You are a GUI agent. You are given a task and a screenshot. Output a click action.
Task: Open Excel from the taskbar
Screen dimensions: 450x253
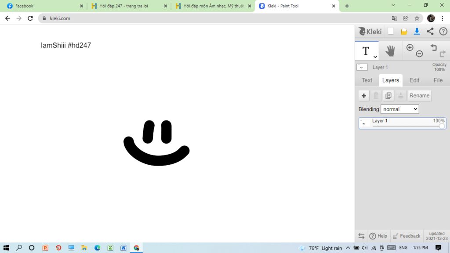tap(110, 248)
